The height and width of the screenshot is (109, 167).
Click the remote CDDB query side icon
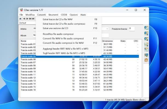point(146,55)
